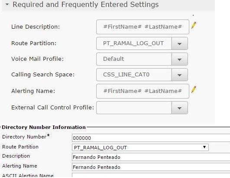Click the Directory Number field showing 000000
The height and width of the screenshot is (178, 230).
click(x=151, y=138)
